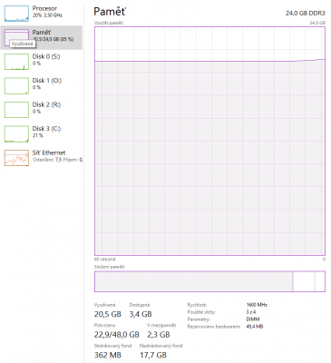Viewport: 331px width, 363px height.
Task: Click the Parametry value DIMM
Action: [x=253, y=319]
